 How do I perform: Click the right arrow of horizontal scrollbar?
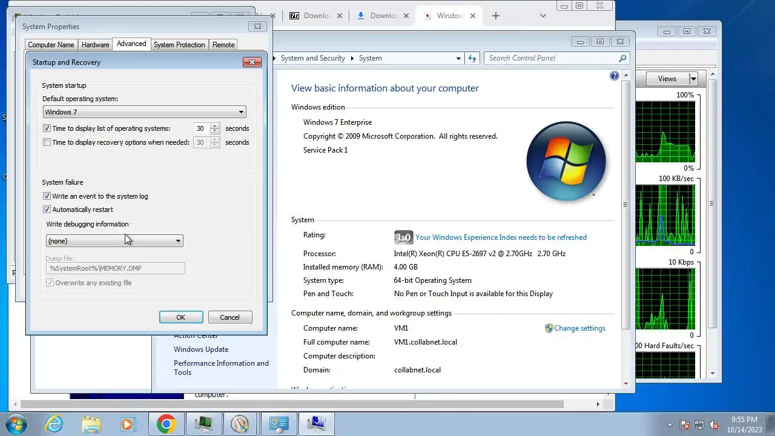[598, 404]
